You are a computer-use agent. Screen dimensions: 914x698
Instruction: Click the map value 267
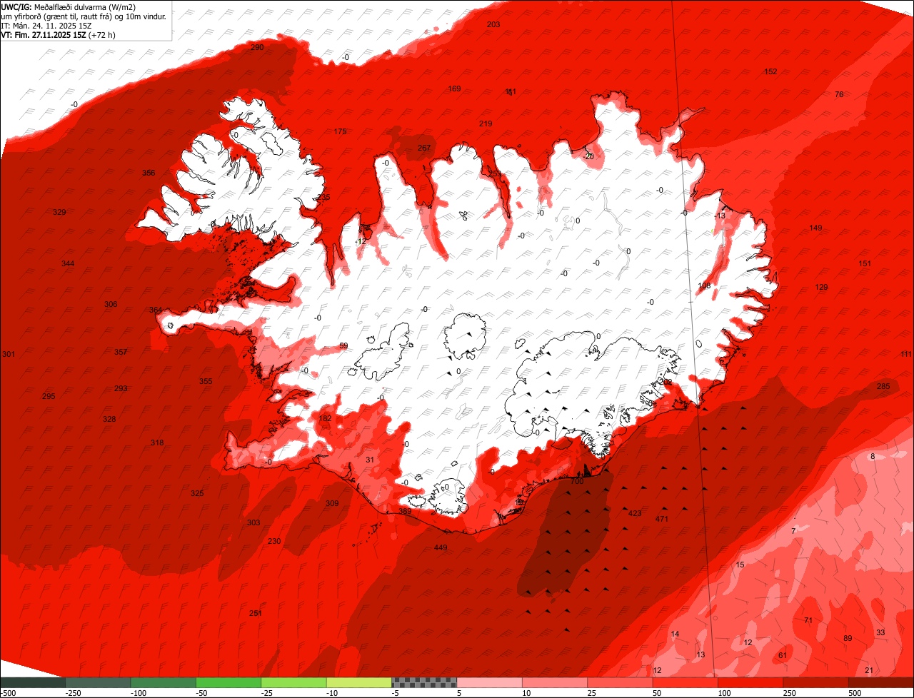pos(424,148)
